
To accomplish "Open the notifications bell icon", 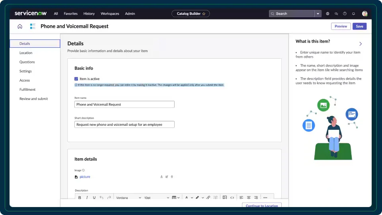I will tap(353, 14).
